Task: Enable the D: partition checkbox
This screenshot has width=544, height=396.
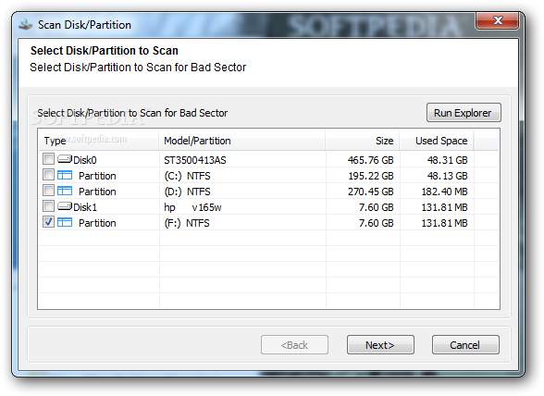Action: tap(48, 191)
